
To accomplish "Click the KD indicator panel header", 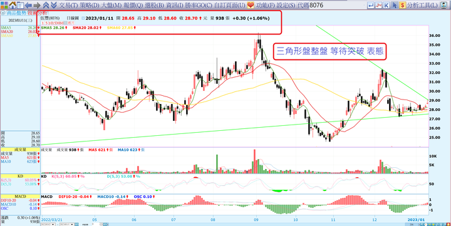I will tap(20, 176).
